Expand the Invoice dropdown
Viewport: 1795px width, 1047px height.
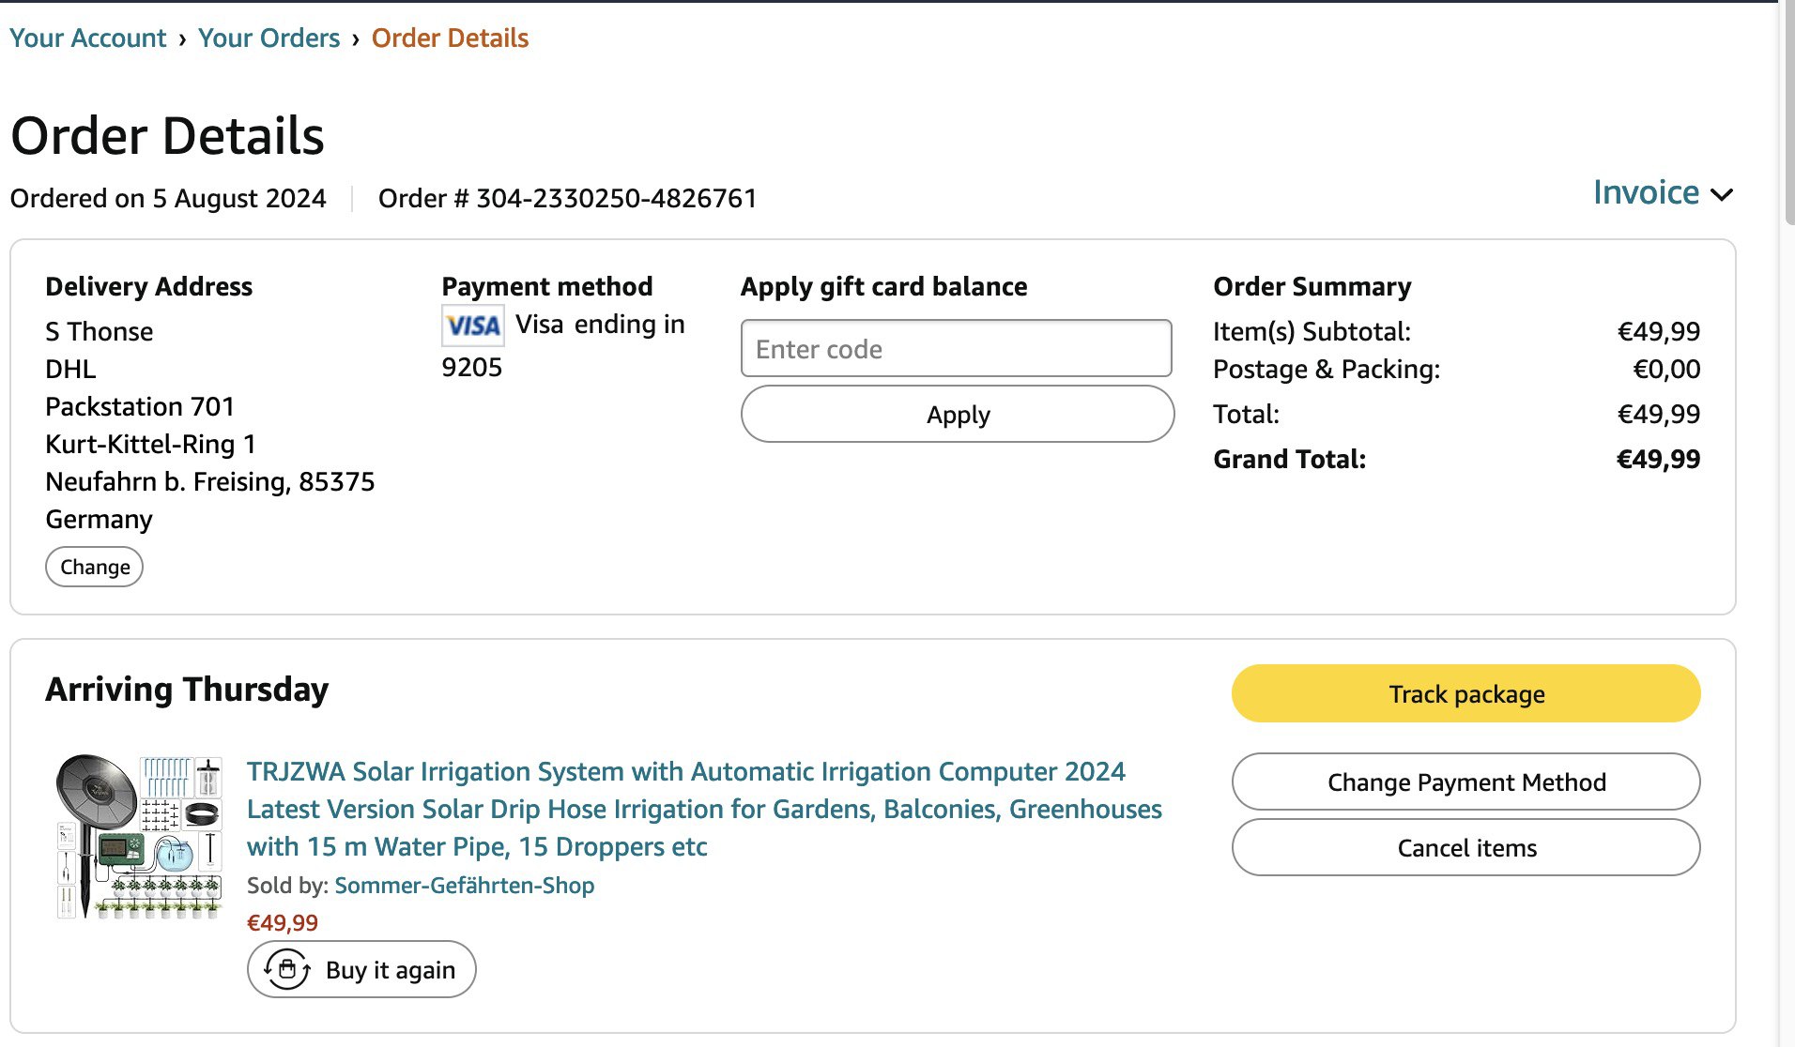coord(1646,193)
